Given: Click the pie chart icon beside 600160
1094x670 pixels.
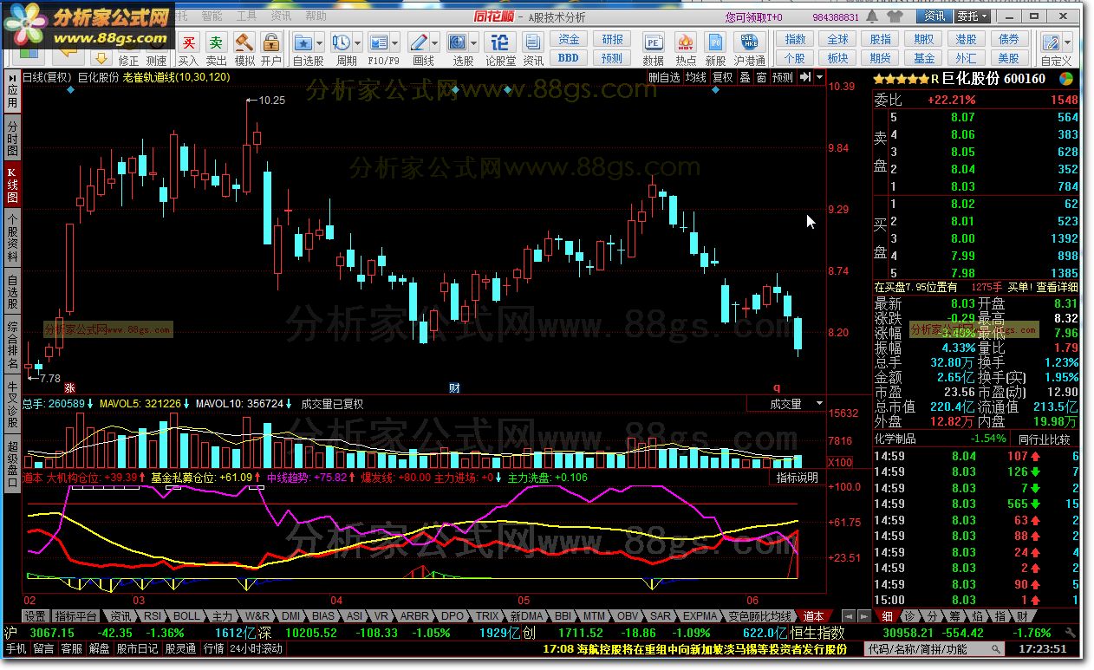Looking at the screenshot, I should point(1067,79).
